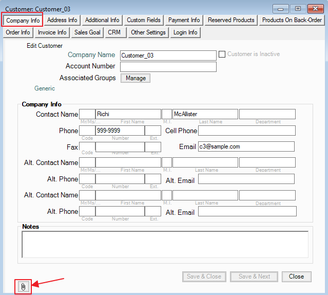Screen dimensions: 328x295
Task: Open the CRM tab
Action: pos(114,32)
